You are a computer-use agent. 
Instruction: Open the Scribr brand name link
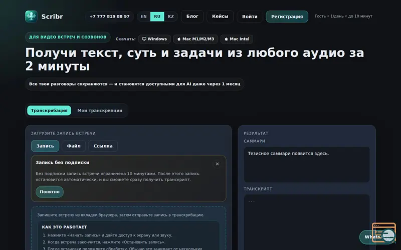pos(52,16)
